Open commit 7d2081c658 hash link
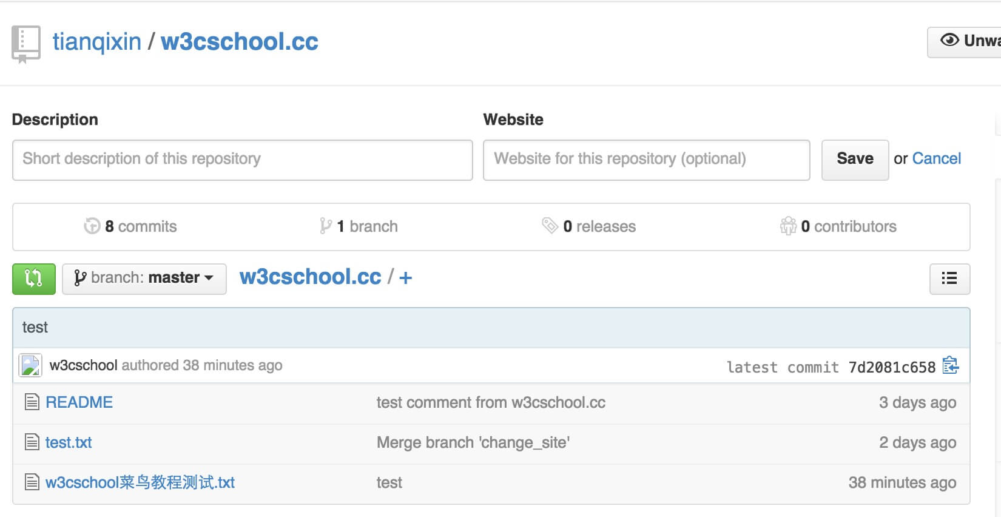 891,367
